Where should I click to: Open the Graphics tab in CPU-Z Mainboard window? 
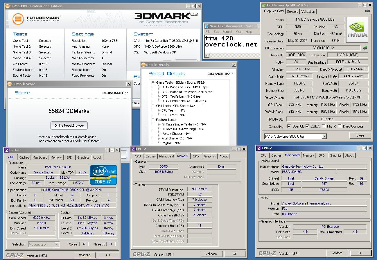[335, 155]
